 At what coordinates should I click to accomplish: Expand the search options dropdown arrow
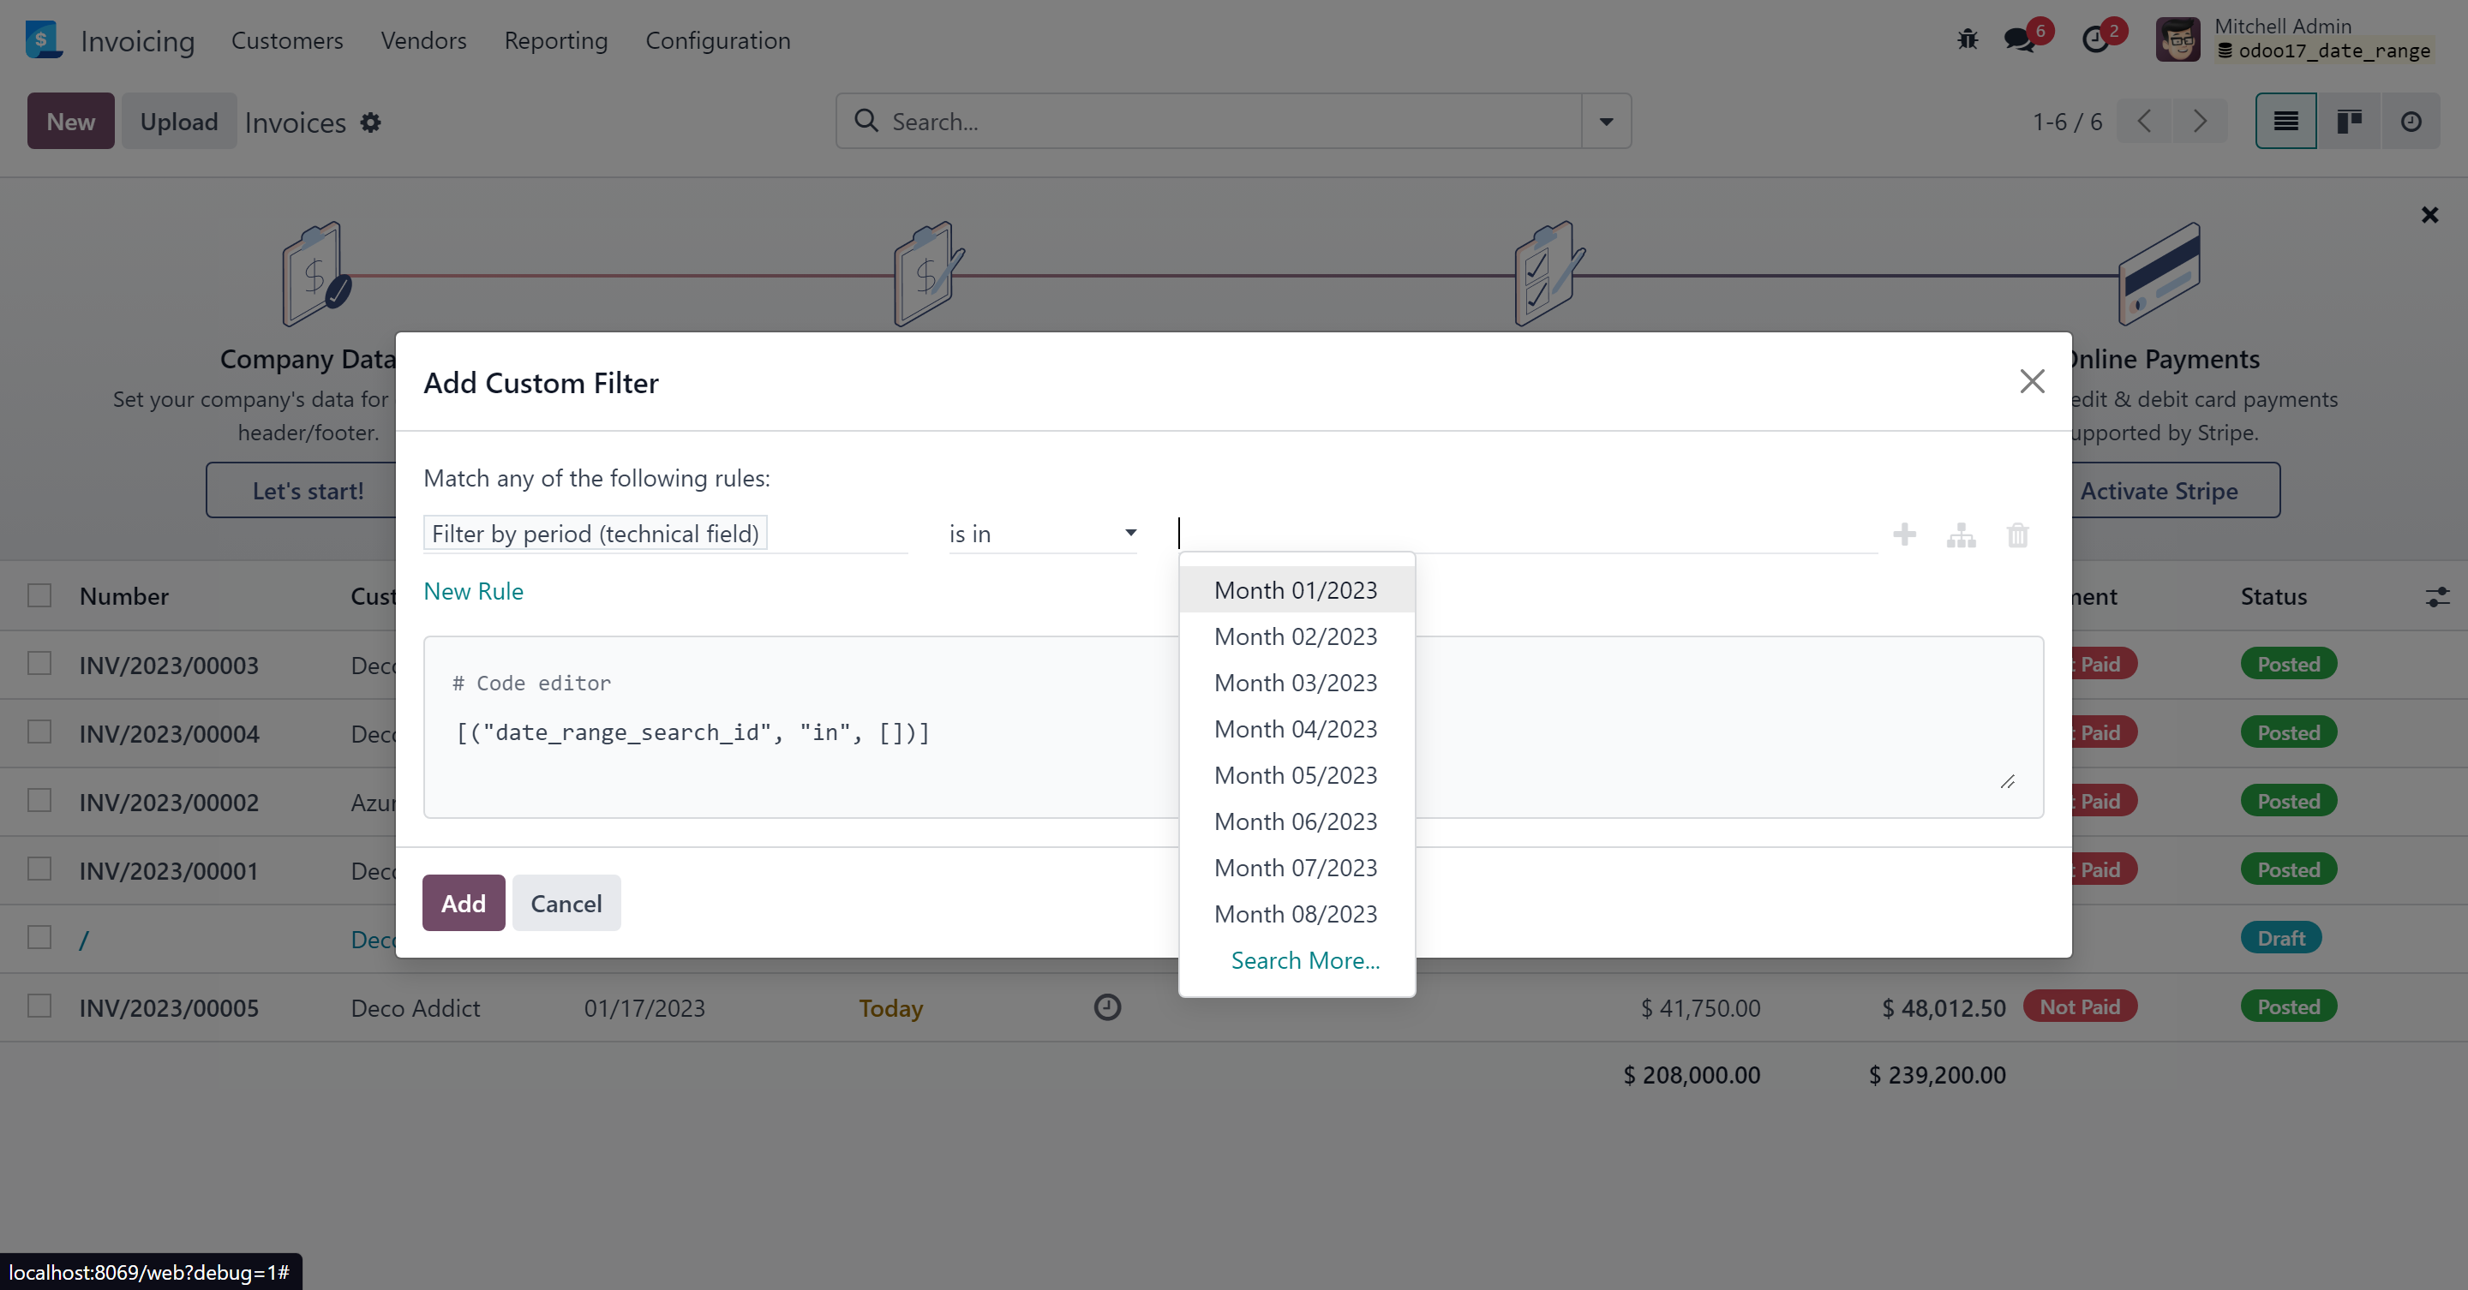(x=1605, y=121)
